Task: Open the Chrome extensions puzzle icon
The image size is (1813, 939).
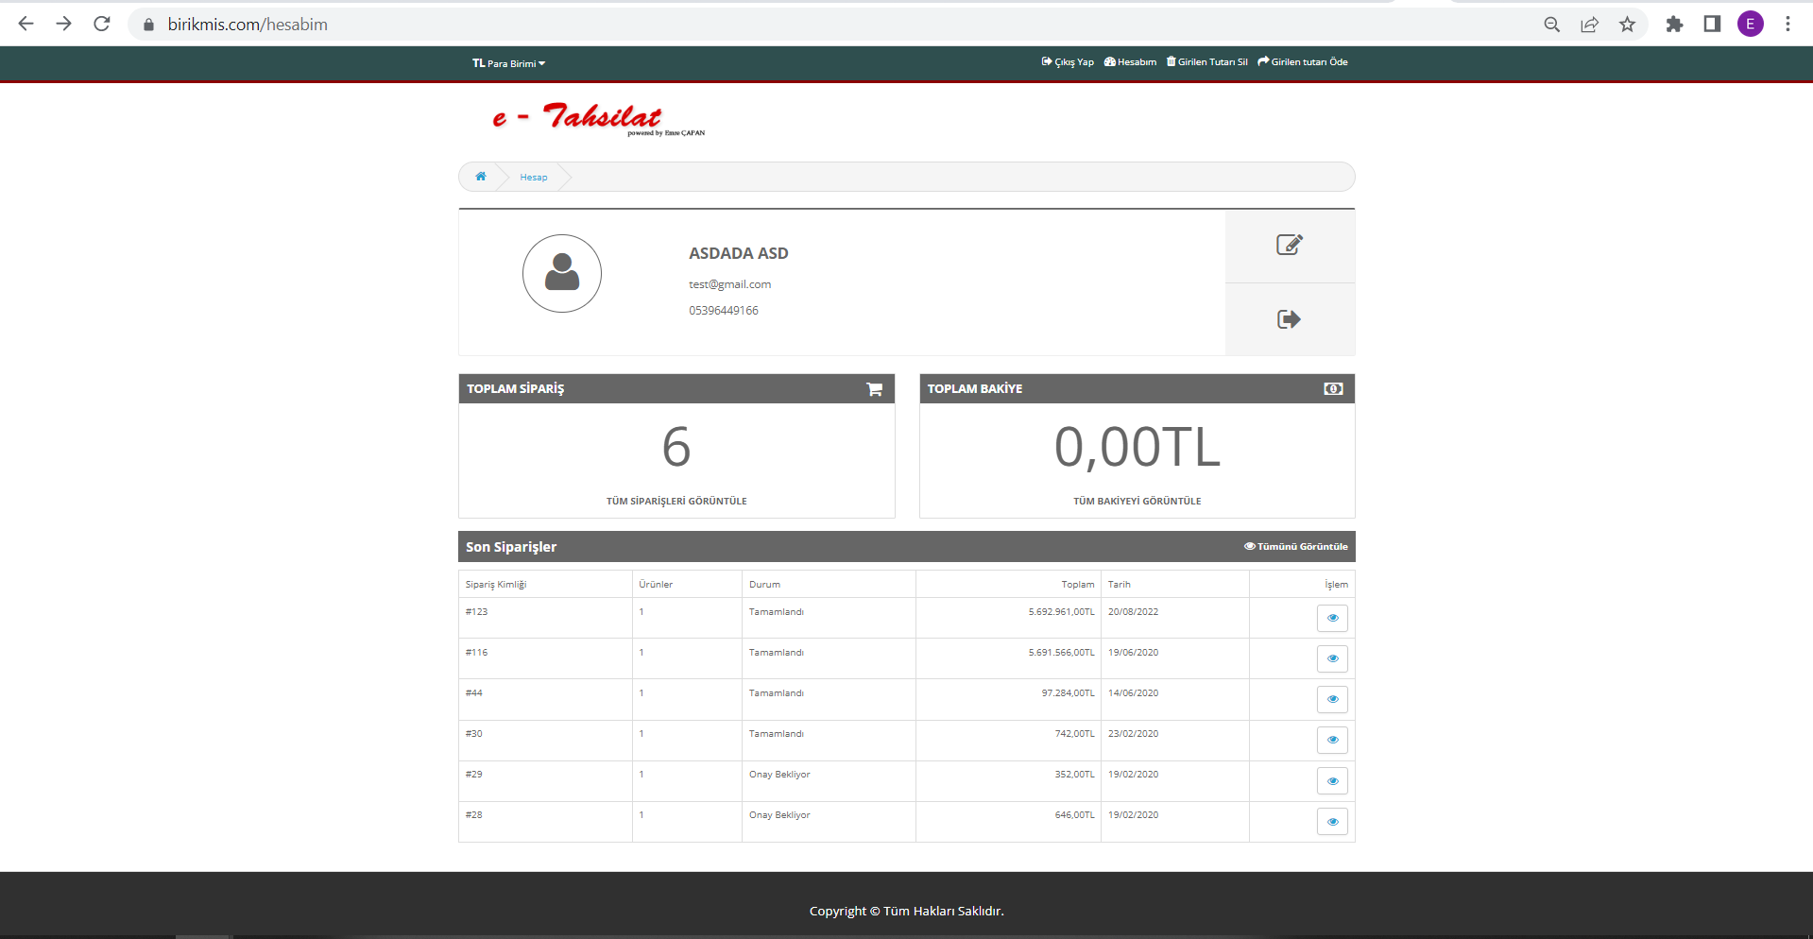Action: click(1674, 25)
